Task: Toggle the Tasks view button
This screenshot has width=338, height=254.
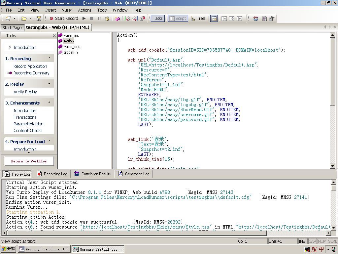Action: [x=157, y=19]
